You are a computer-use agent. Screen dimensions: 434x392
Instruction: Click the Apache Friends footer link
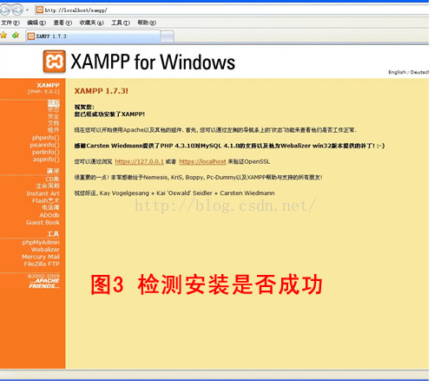pos(44,284)
